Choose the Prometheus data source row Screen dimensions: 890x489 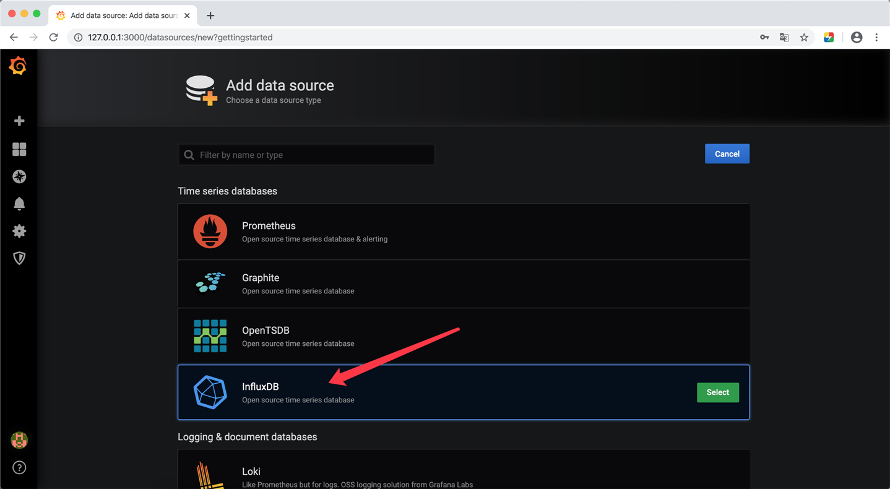[x=464, y=232]
